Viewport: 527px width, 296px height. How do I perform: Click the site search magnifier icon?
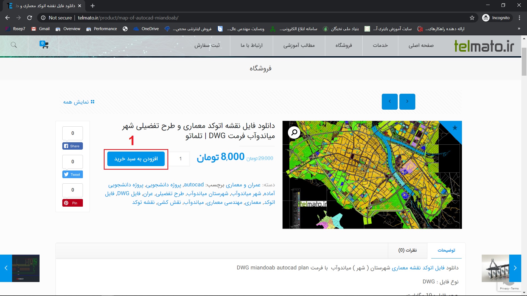pos(14,45)
